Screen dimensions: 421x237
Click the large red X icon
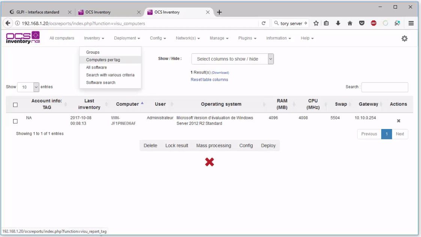tap(210, 162)
